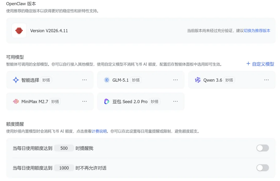Select the Qwen 3.6 model name
The width and height of the screenshot is (280, 181).
213,80
